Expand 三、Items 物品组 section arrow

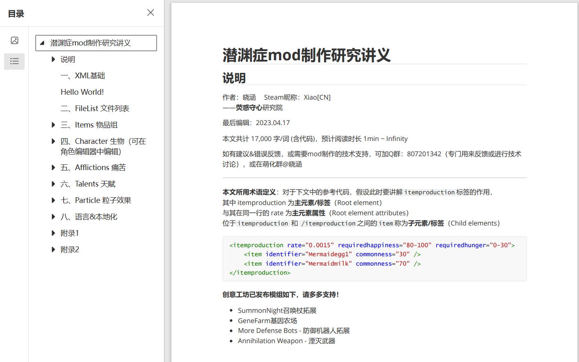pos(53,125)
